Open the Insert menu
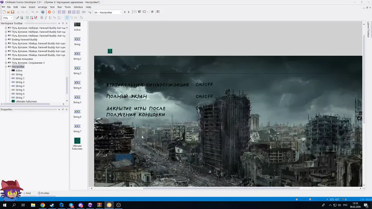 [32, 7]
